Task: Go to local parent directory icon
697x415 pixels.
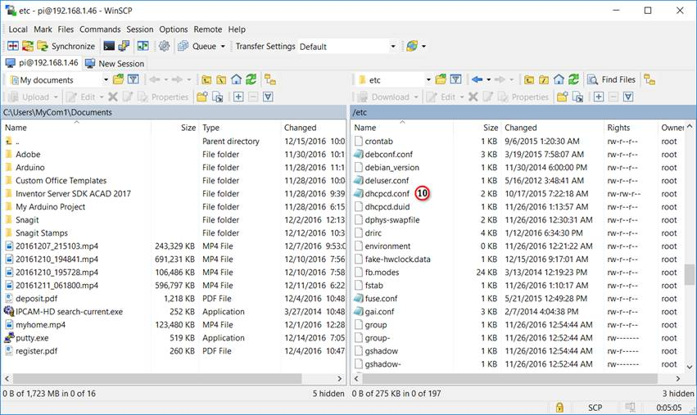Action: pos(206,80)
